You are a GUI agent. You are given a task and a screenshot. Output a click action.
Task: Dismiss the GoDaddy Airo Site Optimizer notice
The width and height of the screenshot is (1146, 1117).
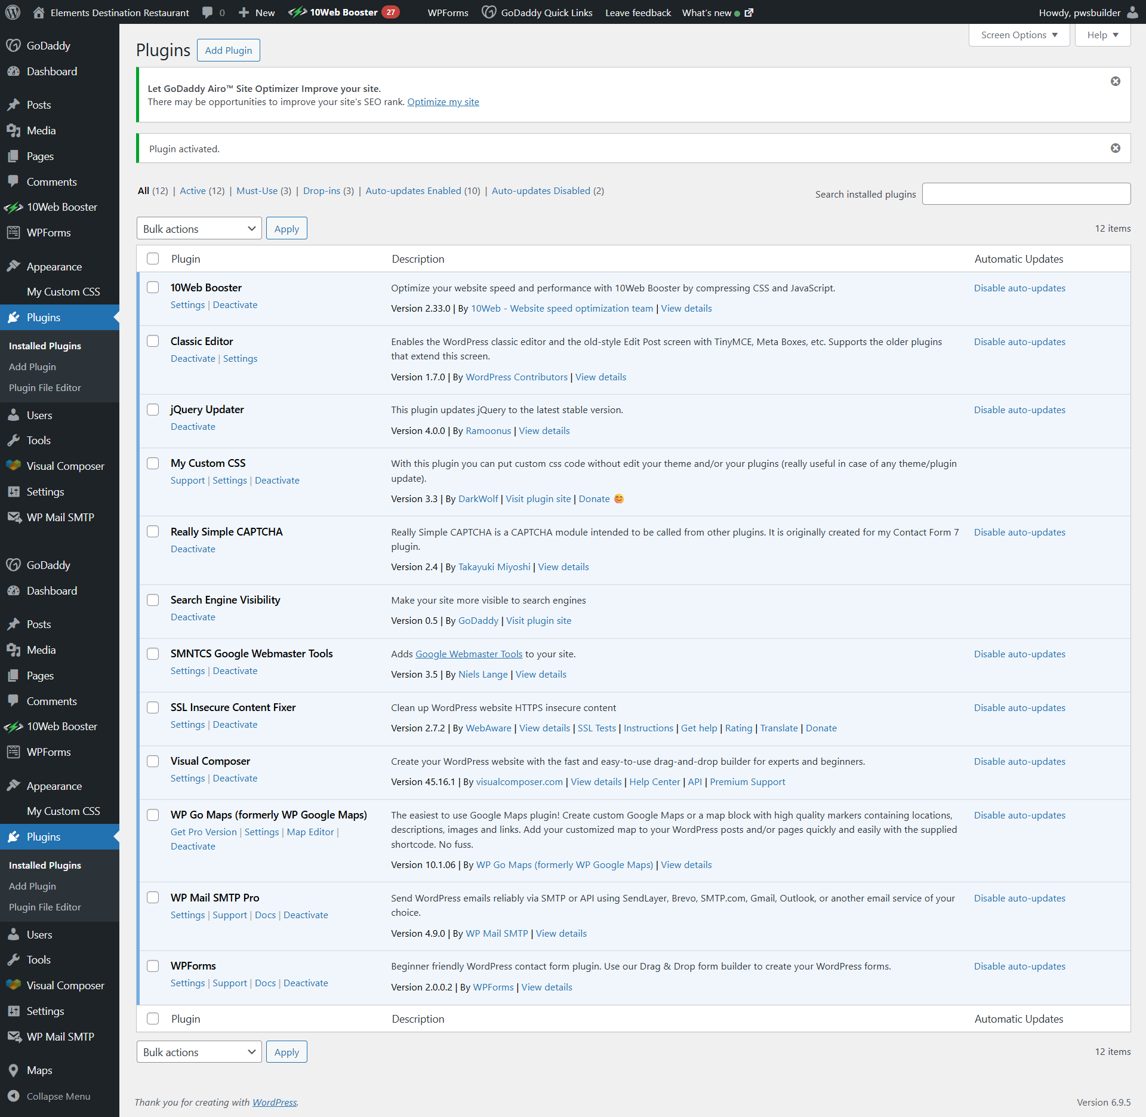point(1116,81)
